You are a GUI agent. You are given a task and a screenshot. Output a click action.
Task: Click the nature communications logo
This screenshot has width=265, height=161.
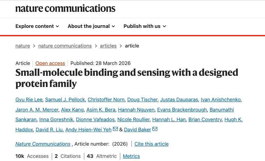coord(65,8)
